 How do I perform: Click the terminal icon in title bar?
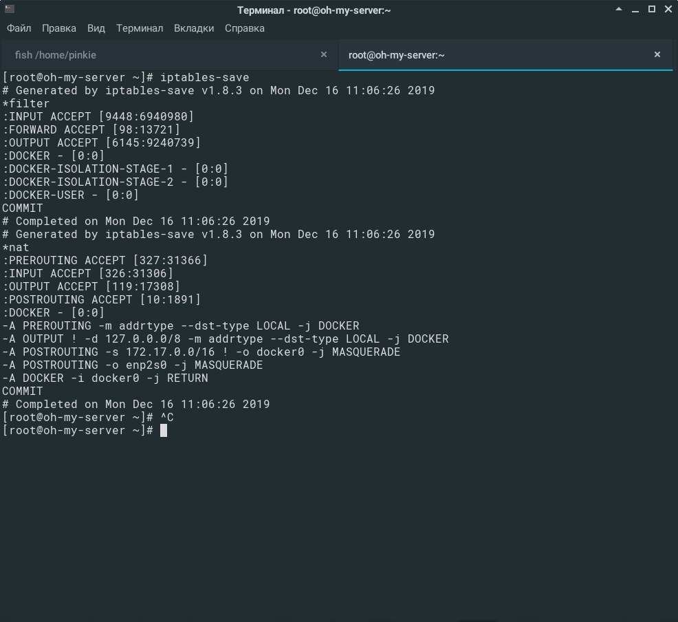tap(10, 9)
